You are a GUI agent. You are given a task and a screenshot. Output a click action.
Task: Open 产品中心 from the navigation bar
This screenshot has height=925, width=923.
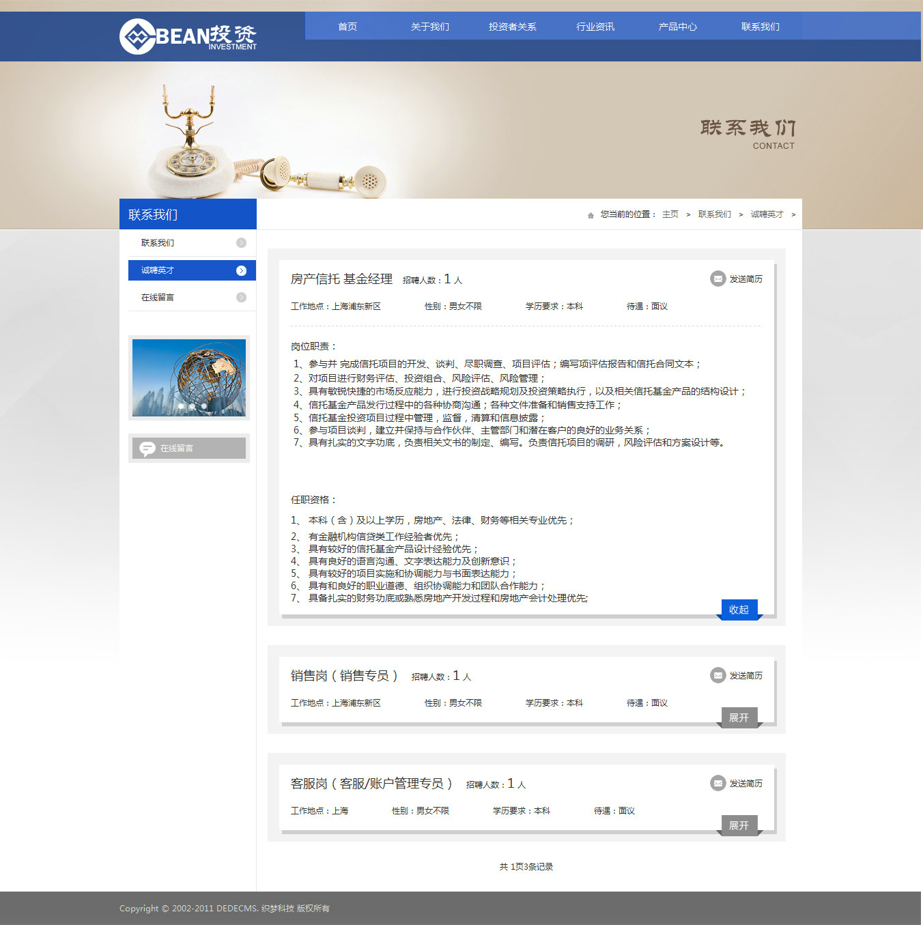[677, 27]
